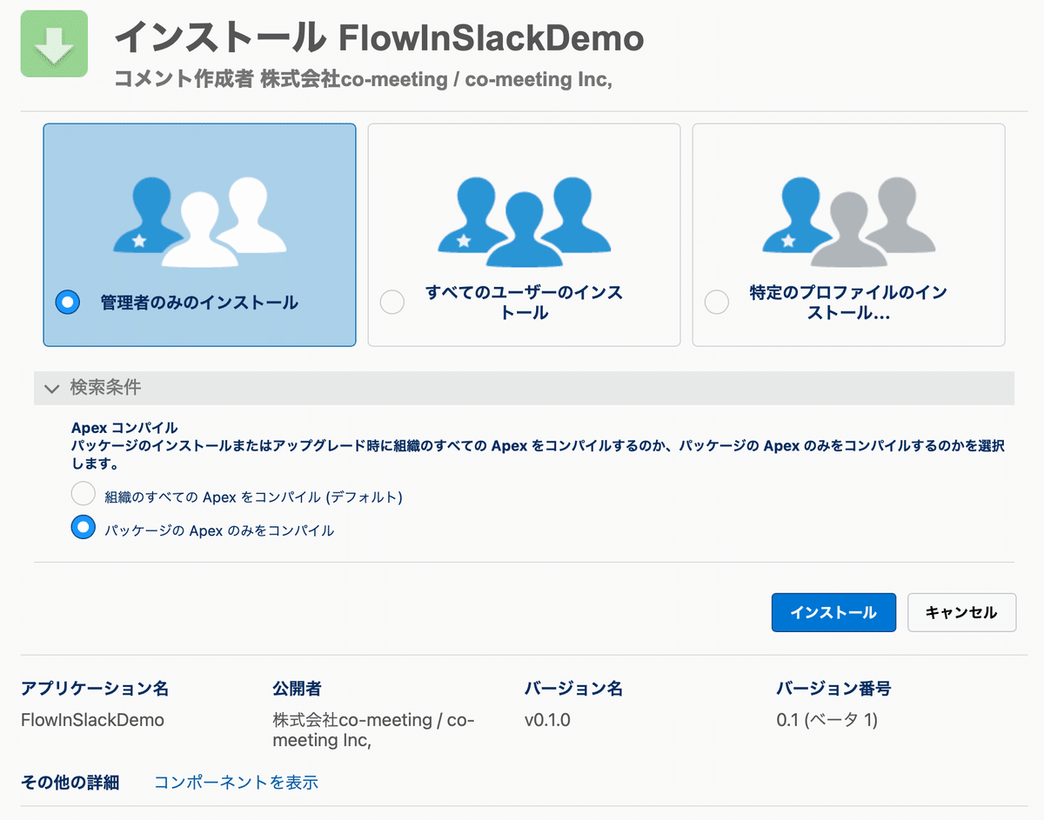Click the admin-only users illustration icon
Screen dimensions: 1044x820
click(200, 222)
